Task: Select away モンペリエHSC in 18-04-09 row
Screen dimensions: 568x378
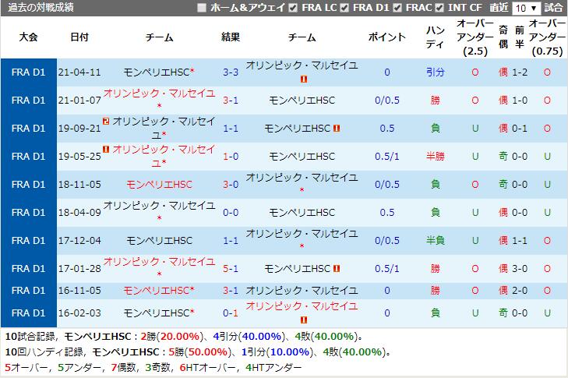Action: 302,212
